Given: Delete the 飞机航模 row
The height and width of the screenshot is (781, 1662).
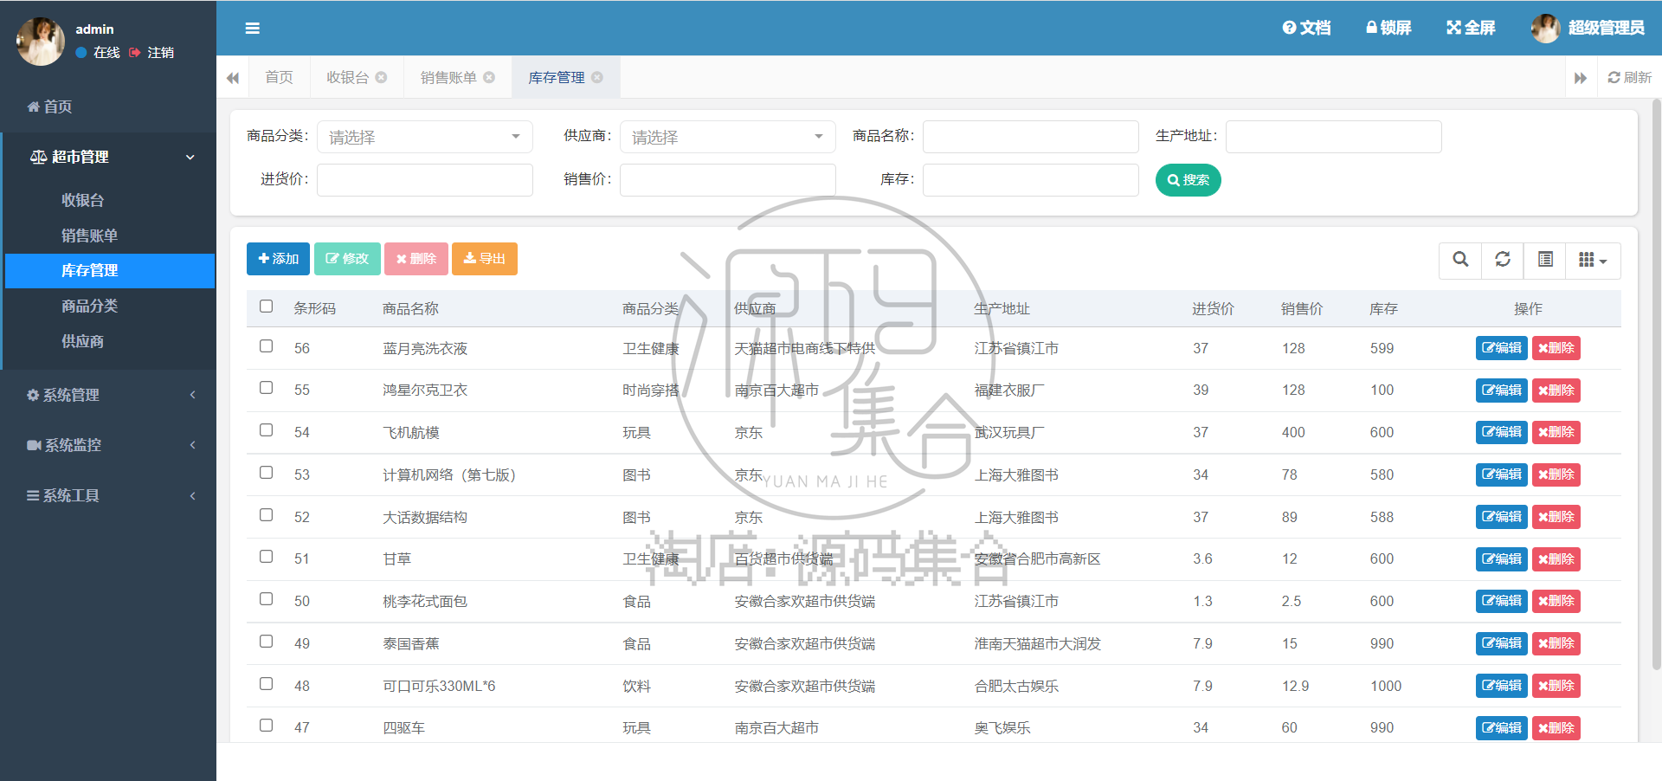Looking at the screenshot, I should [x=1556, y=432].
